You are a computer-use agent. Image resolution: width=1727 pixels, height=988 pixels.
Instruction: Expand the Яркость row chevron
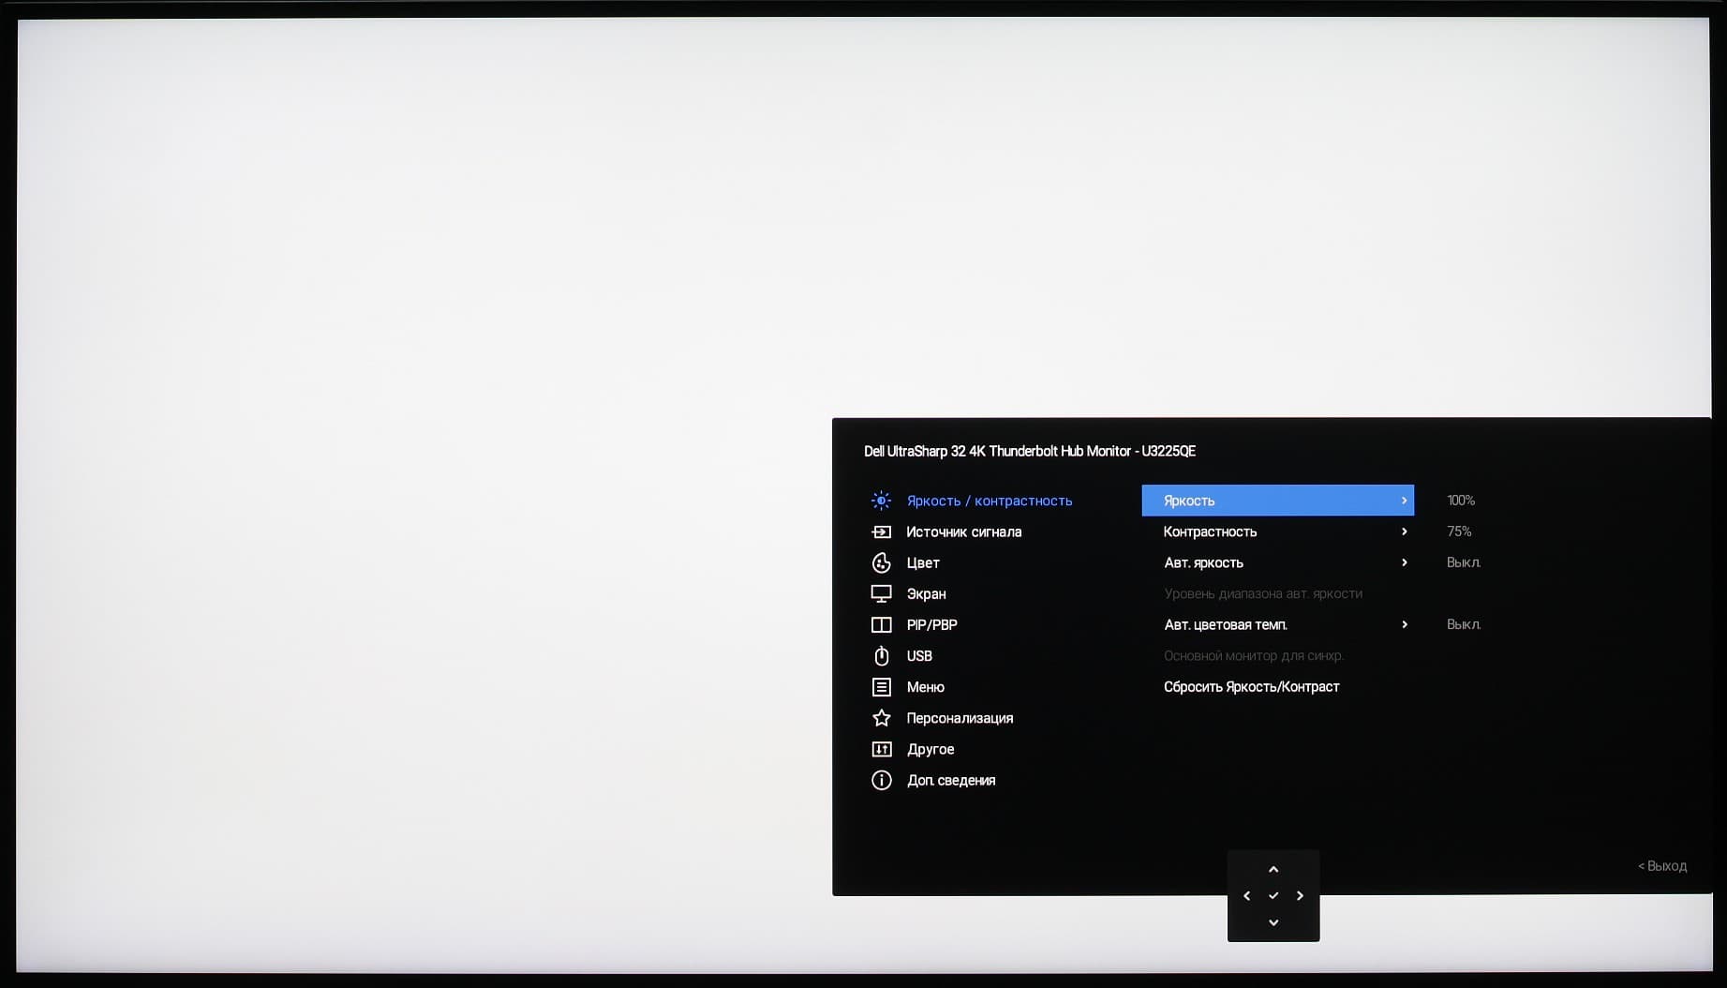point(1404,501)
